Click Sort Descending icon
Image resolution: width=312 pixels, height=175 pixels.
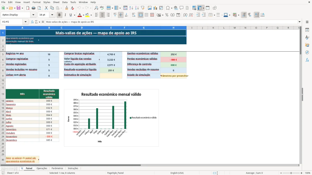click(x=137, y=8)
